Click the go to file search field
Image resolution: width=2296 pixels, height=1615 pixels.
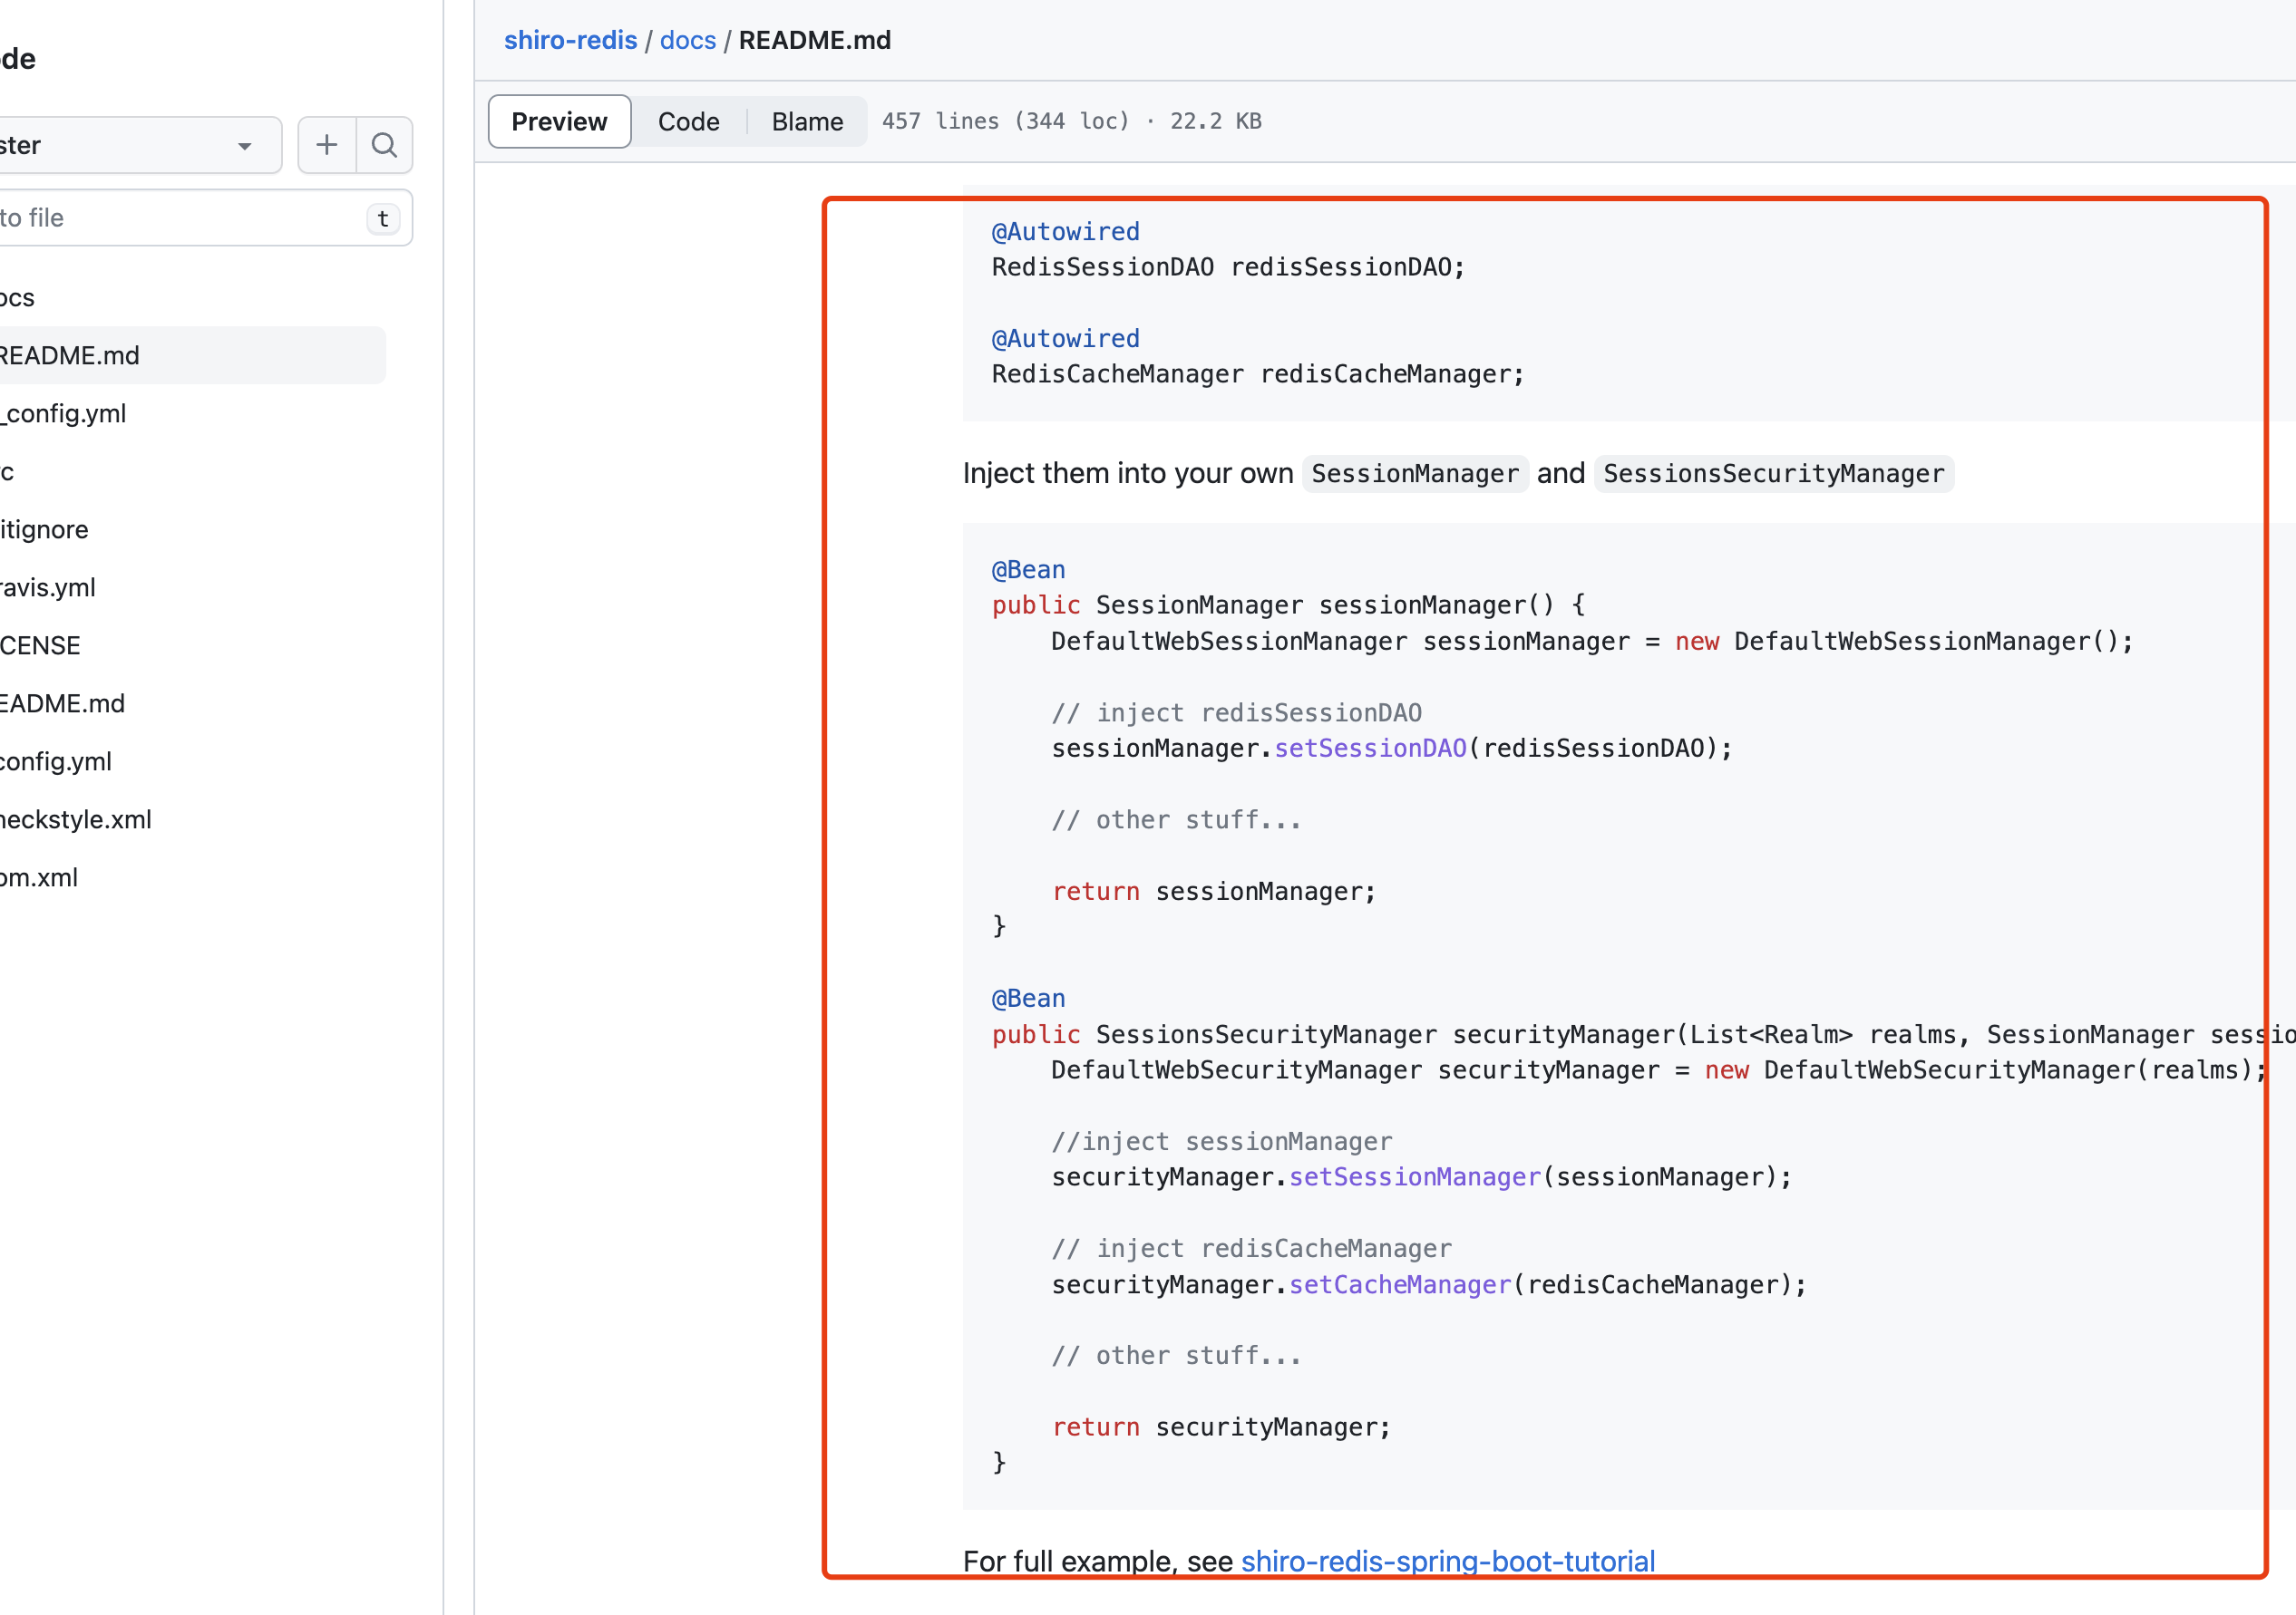pos(180,218)
